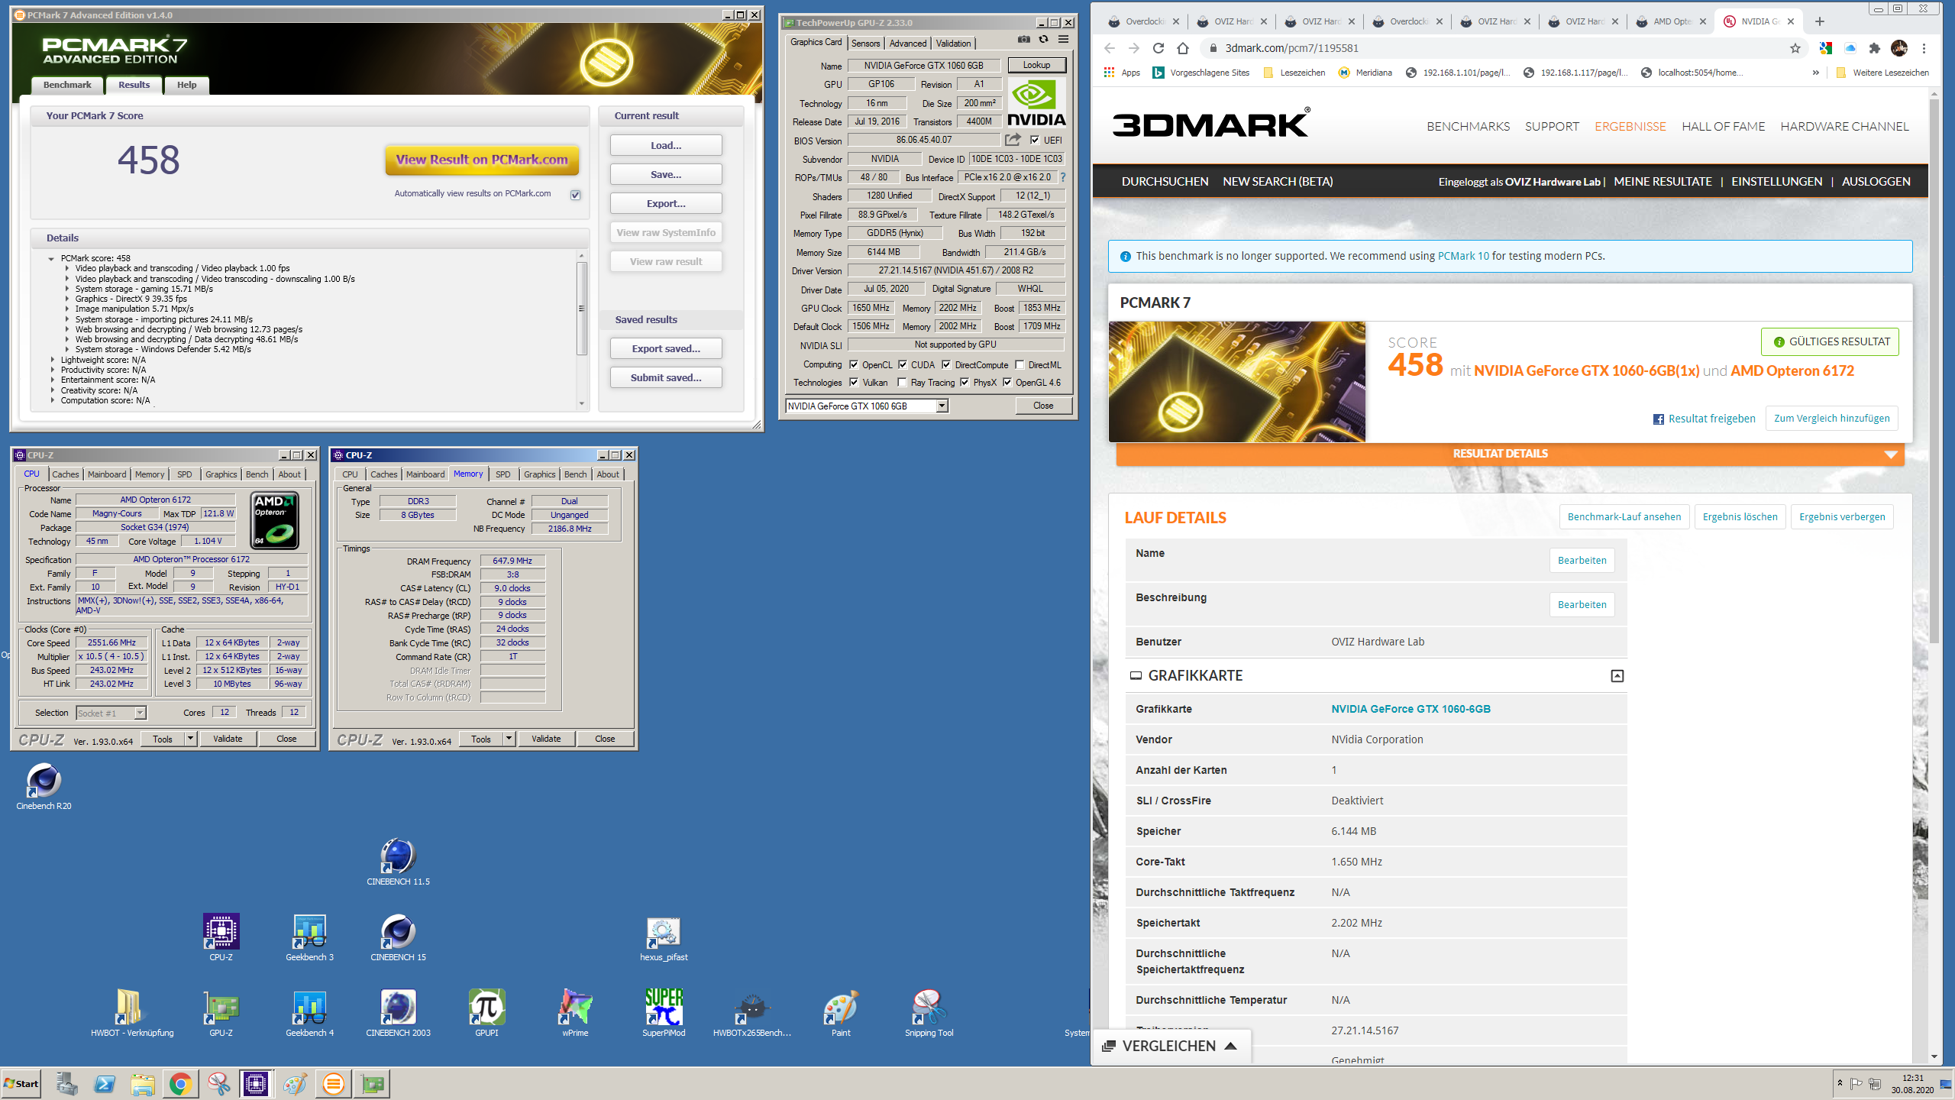
Task: Open the HWBOTx265Bench desktop icon
Action: pyautogui.click(x=752, y=1014)
